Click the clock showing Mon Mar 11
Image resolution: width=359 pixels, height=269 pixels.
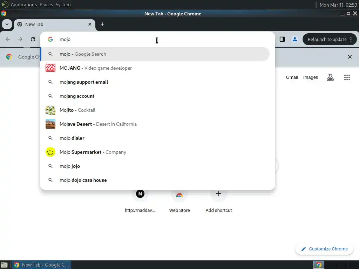coord(338,5)
